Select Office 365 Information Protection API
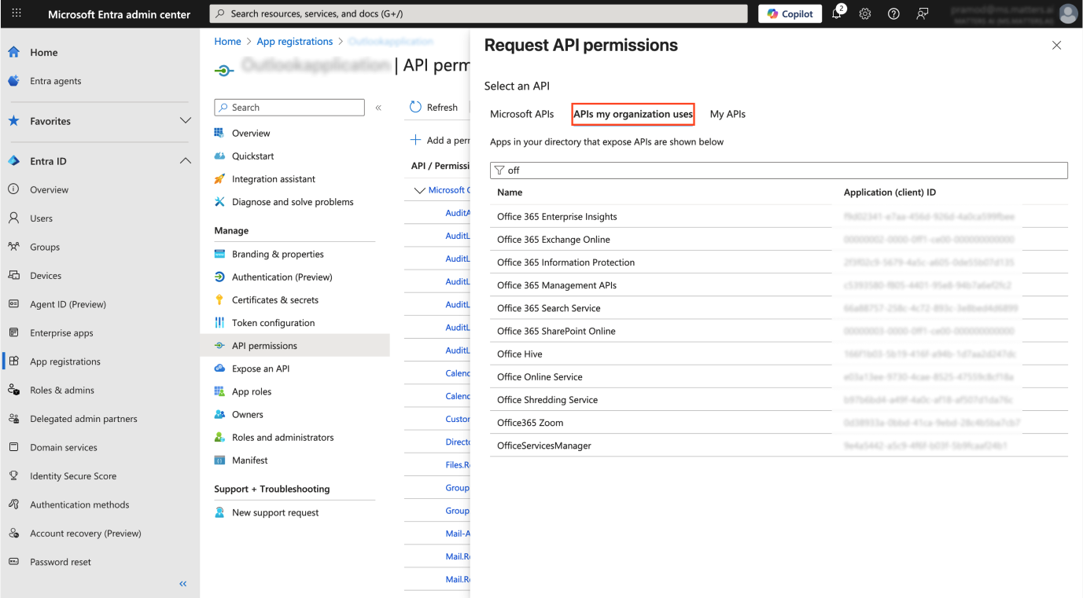Screen dimensions: 1083x598 coord(779,262)
